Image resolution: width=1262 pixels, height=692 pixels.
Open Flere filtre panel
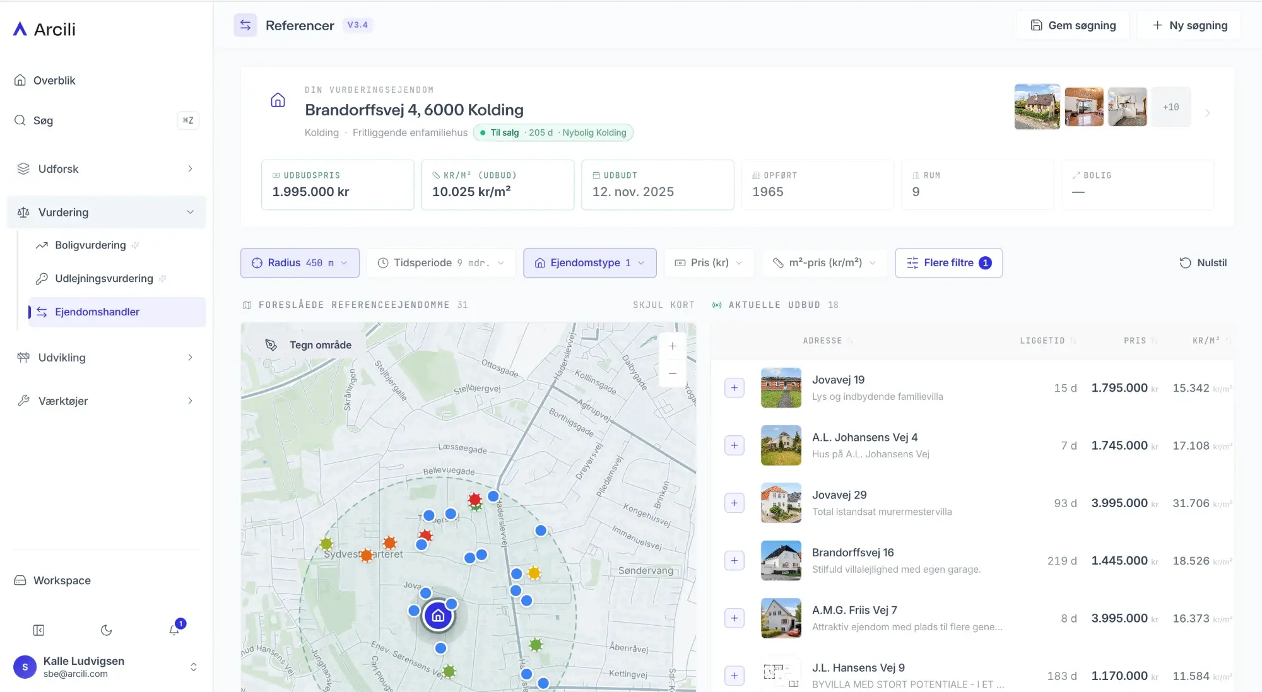coord(948,262)
